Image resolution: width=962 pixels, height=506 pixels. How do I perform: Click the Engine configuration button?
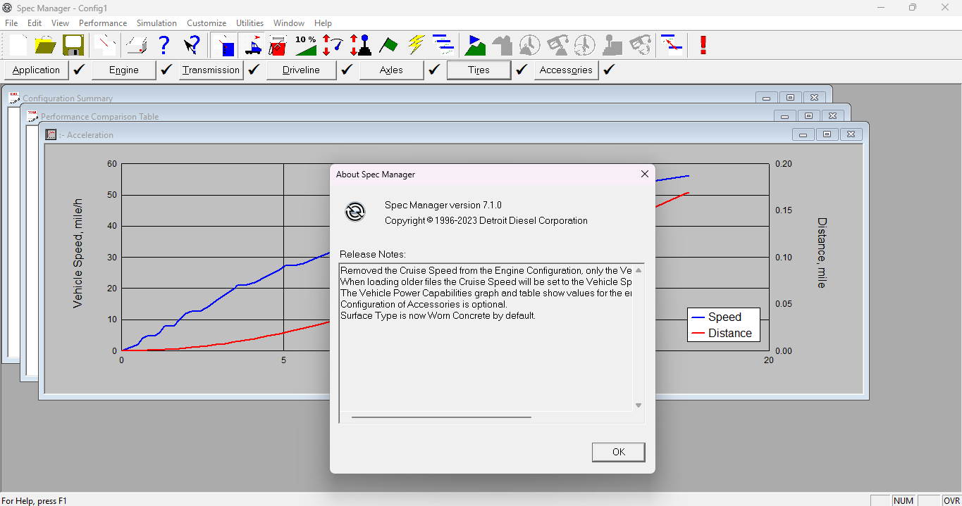(x=124, y=70)
